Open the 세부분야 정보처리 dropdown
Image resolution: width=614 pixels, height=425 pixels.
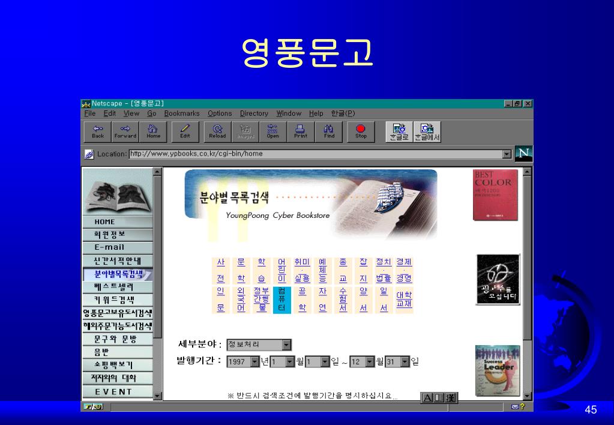[x=286, y=345]
